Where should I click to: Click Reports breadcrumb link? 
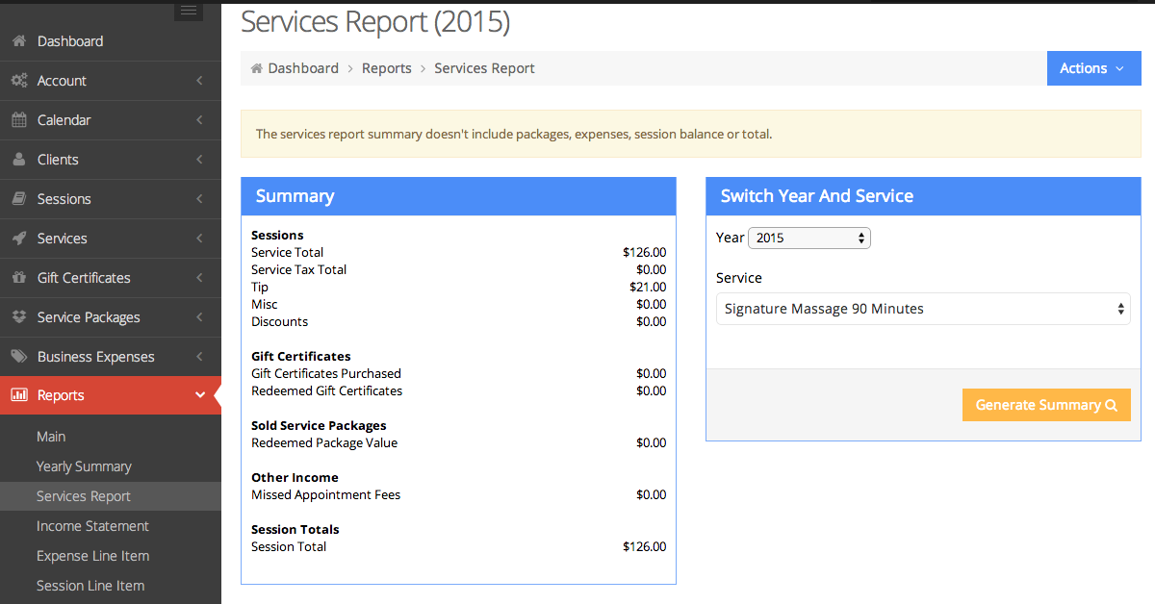[386, 68]
